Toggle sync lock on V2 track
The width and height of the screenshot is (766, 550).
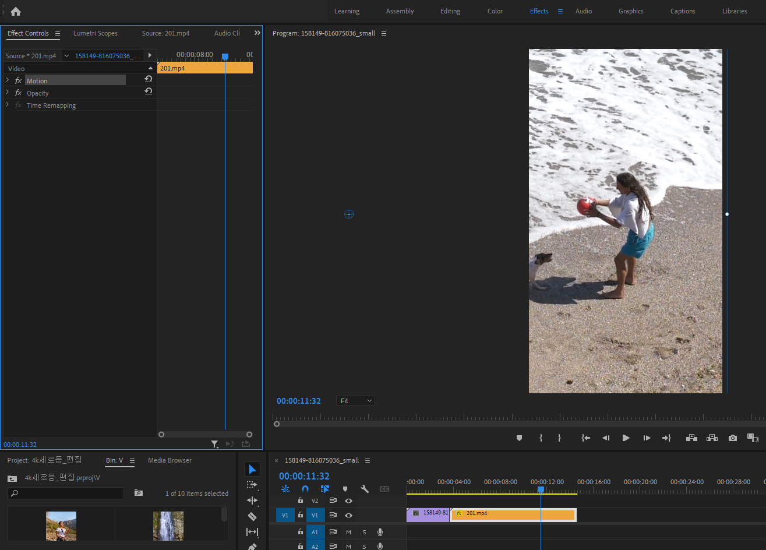click(333, 500)
